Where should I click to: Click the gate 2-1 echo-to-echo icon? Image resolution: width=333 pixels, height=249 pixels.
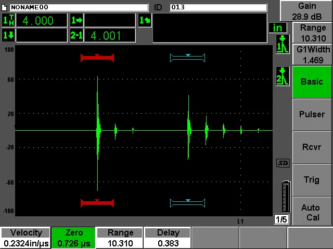click(76, 35)
